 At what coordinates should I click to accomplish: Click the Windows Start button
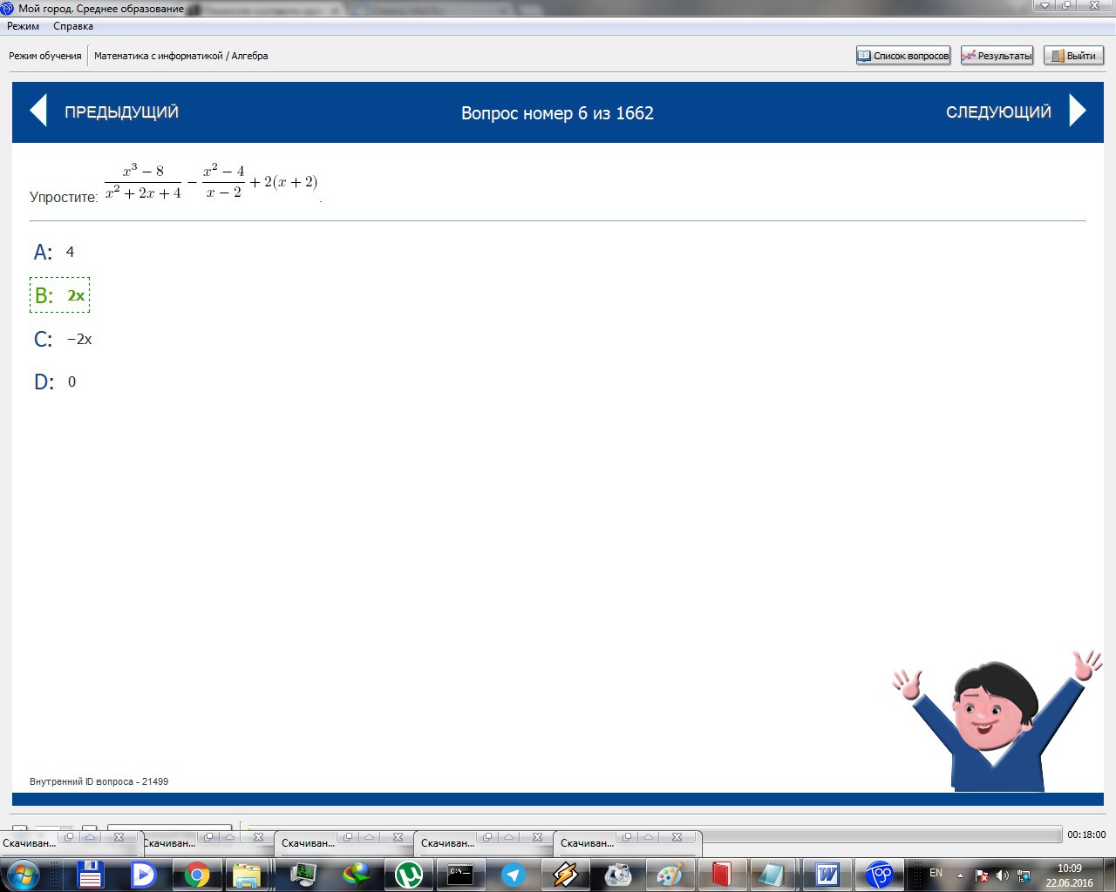[23, 874]
